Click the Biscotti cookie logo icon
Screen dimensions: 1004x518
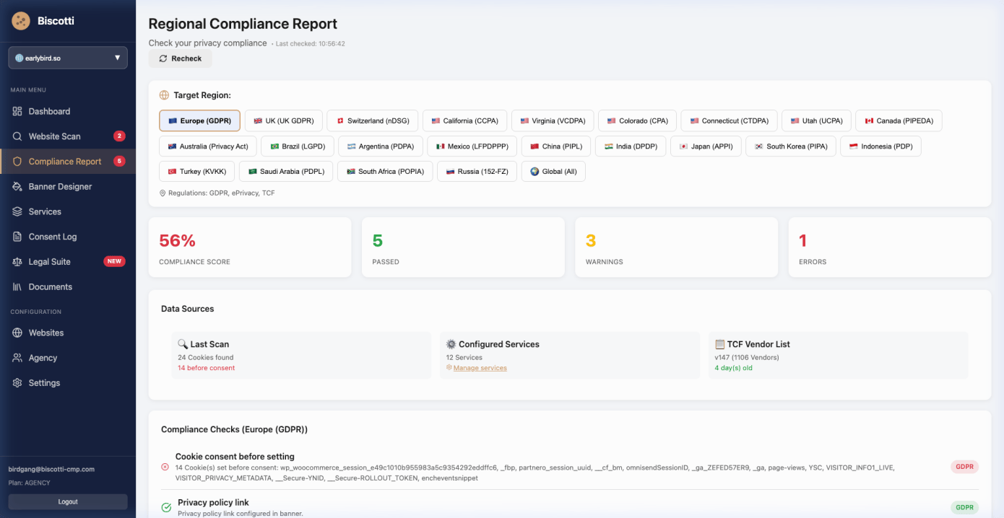21,21
